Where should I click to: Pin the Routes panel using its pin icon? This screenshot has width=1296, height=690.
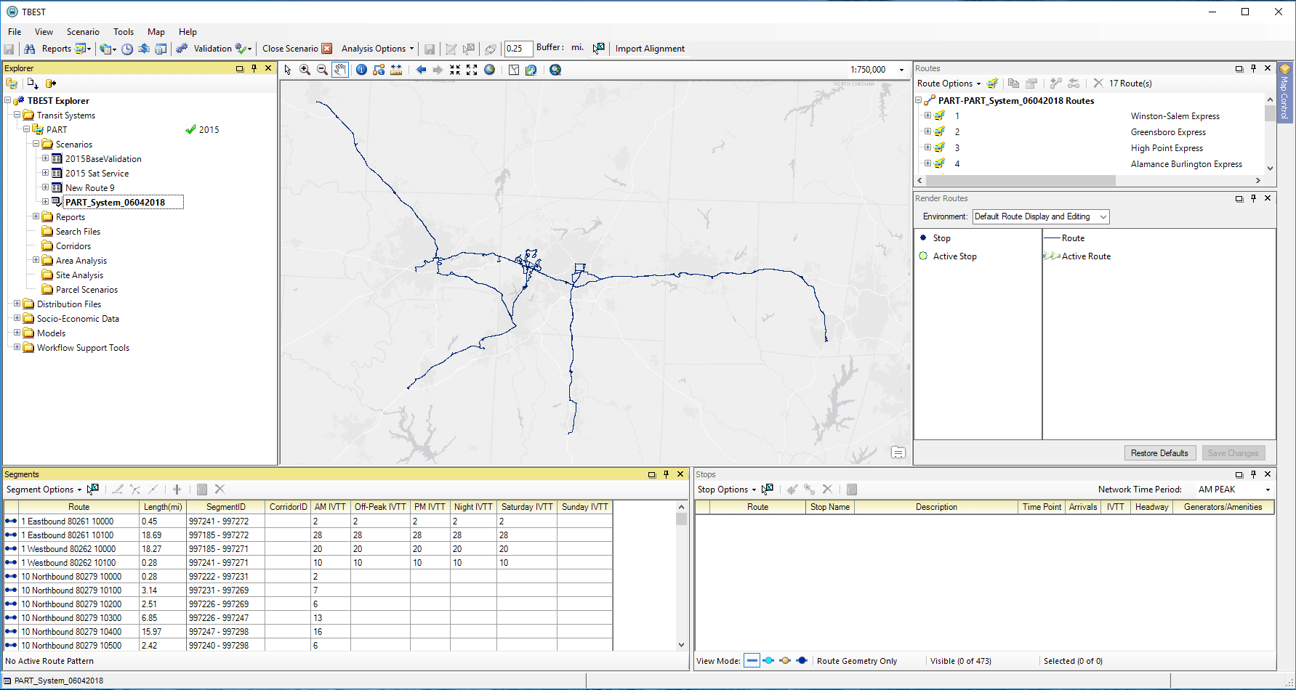click(x=1253, y=68)
